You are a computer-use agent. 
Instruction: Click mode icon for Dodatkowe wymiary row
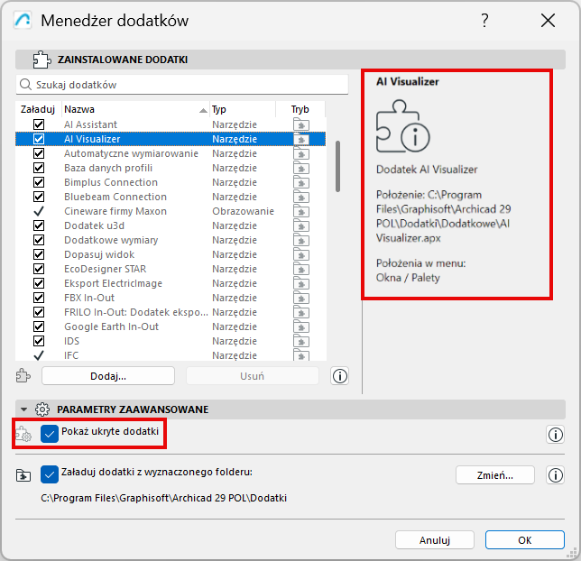pyautogui.click(x=301, y=240)
